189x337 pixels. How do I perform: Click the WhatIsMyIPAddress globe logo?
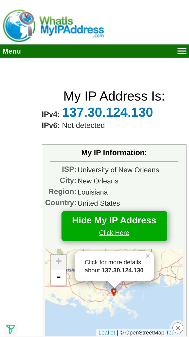pos(19,26)
